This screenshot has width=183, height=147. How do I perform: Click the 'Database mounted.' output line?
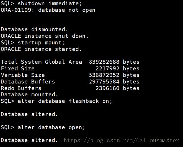point(29,94)
